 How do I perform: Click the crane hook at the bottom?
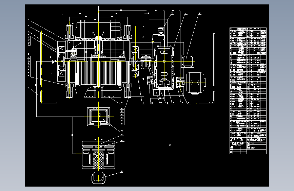coord(98,177)
